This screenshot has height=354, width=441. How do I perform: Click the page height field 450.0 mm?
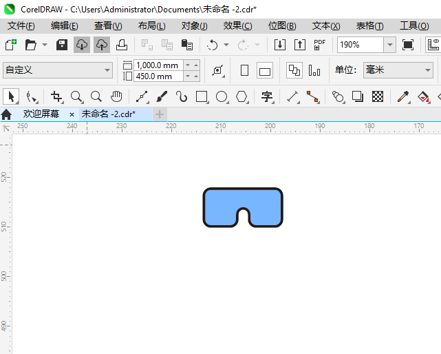[x=159, y=76]
